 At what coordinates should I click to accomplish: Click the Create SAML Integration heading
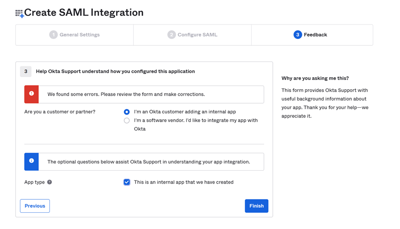(84, 12)
